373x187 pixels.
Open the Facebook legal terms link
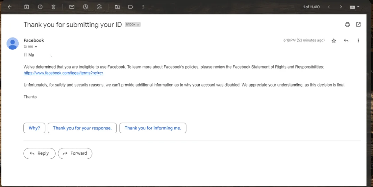63,73
